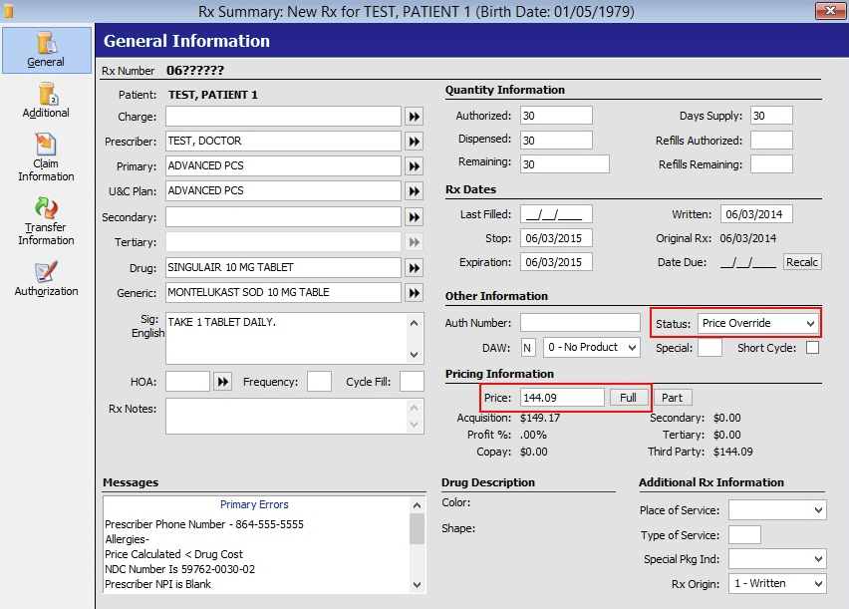The image size is (849, 609).
Task: Click the Sig box scroll down arrow
Action: click(415, 355)
